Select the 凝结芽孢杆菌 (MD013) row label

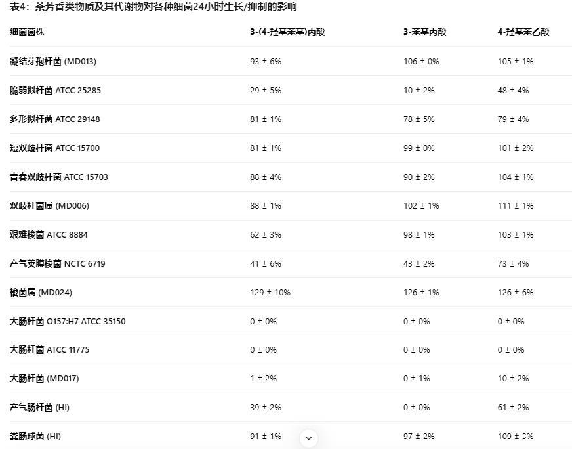coord(53,62)
